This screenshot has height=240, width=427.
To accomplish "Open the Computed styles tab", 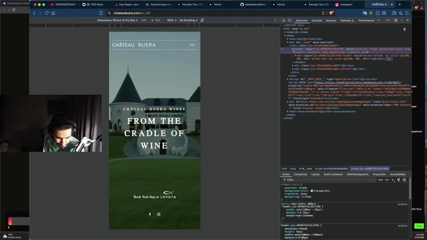I will pyautogui.click(x=300, y=174).
